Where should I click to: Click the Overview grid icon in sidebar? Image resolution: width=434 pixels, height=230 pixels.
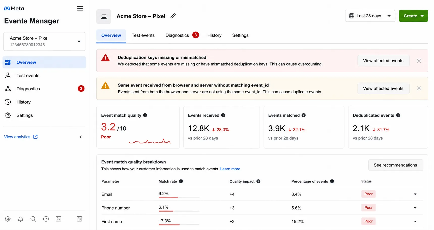[x=8, y=62]
